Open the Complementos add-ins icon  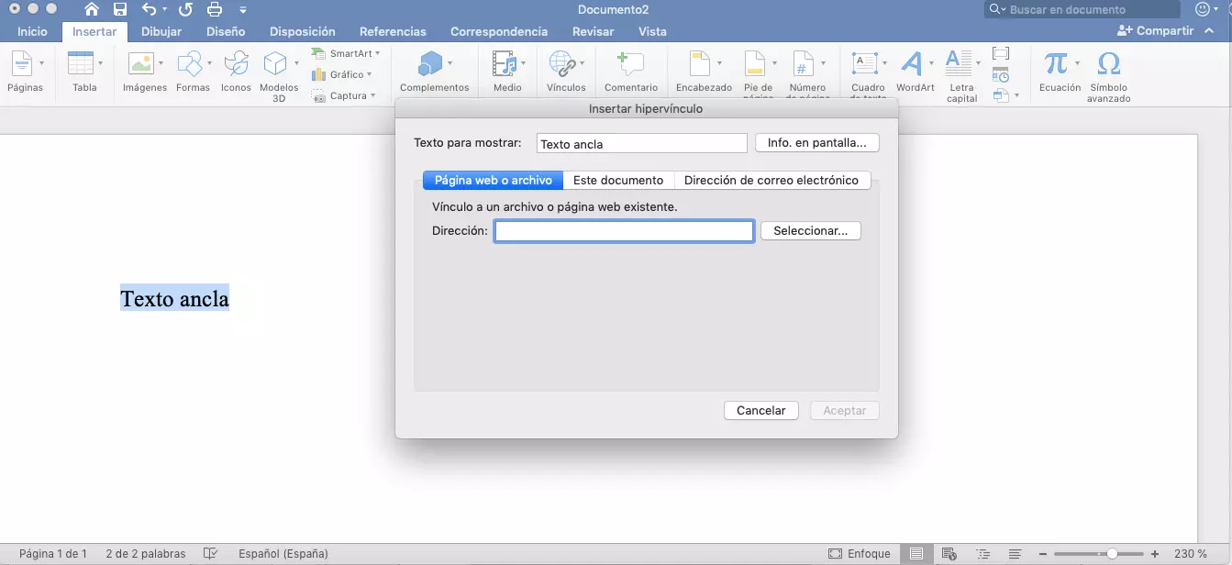430,63
